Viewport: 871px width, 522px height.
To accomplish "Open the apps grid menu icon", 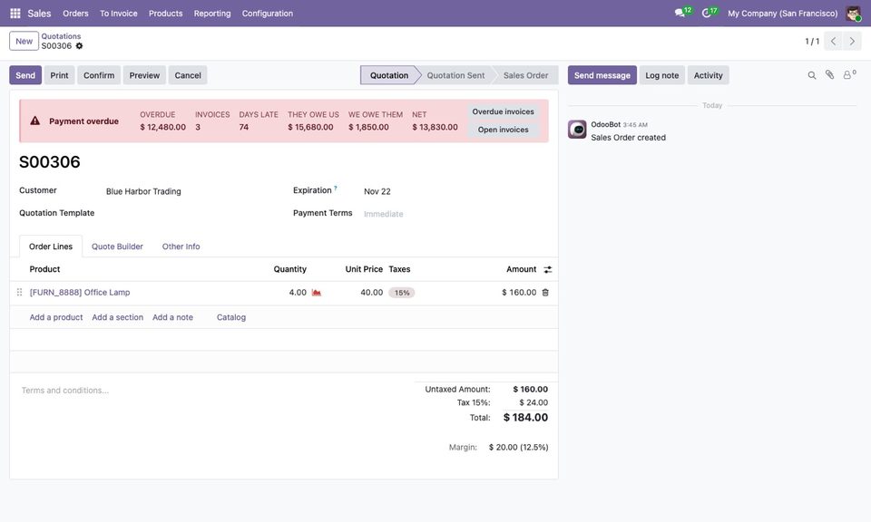I will pyautogui.click(x=15, y=14).
